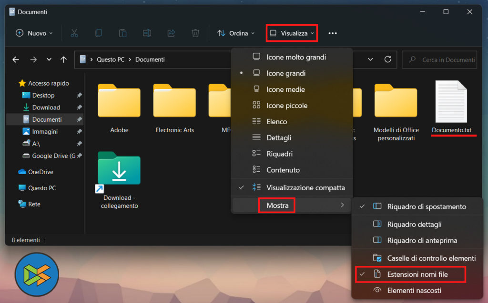This screenshot has width=488, height=303.
Task: Select Dettagli view from menu
Action: pos(279,137)
